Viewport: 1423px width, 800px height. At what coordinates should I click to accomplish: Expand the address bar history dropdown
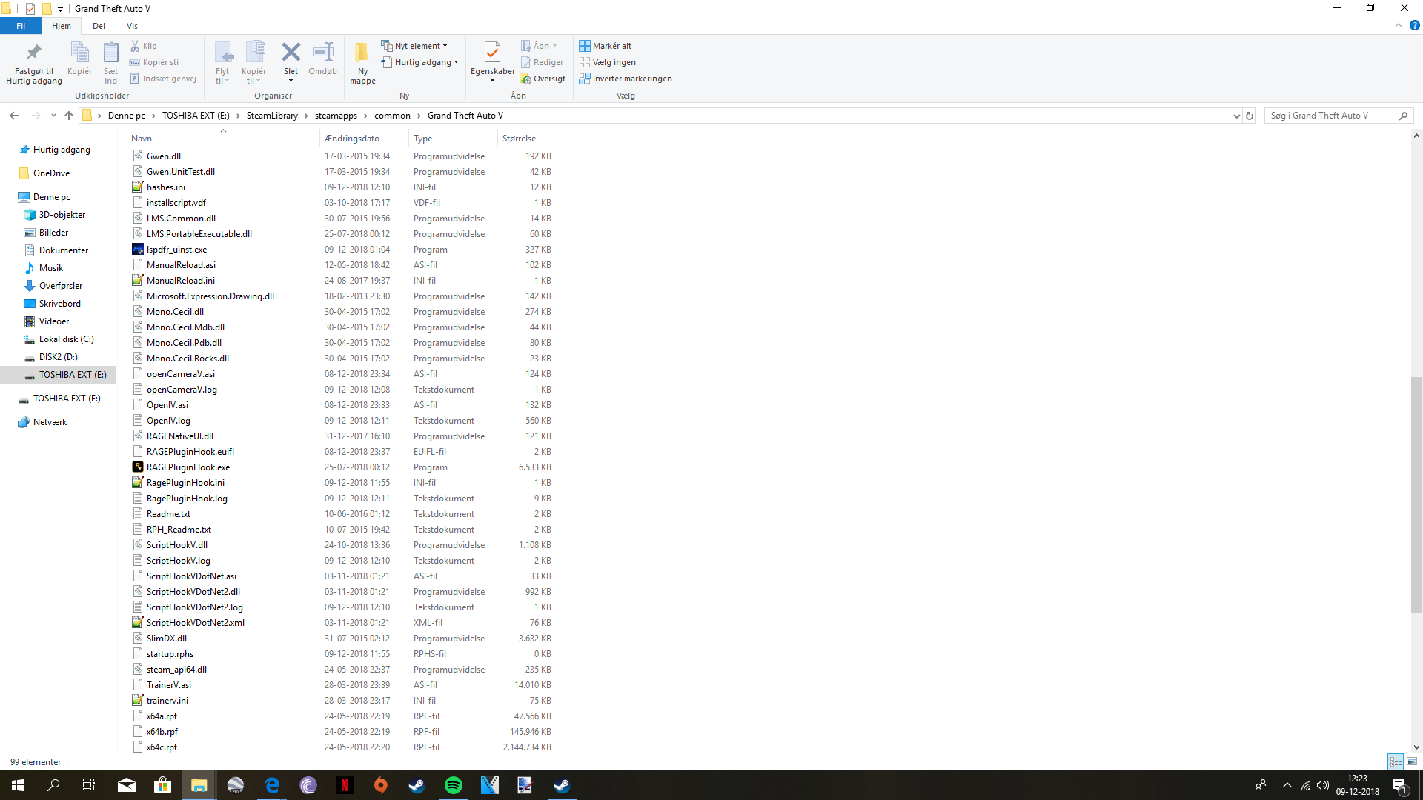tap(1236, 116)
